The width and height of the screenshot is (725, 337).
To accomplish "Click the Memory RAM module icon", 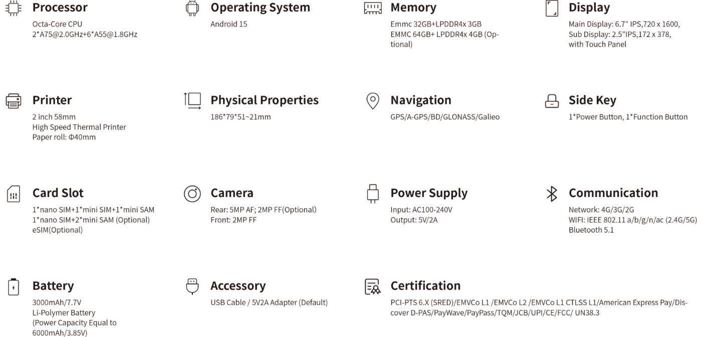I will click(372, 8).
